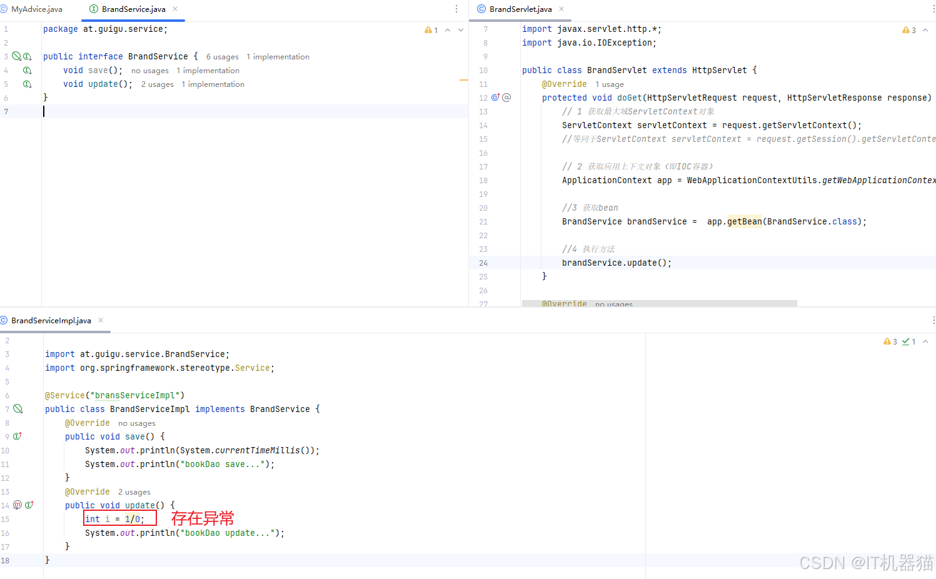Screen dimensions: 936x579
Task: Close the BrandServiceImpl.java tab
Action: coord(101,320)
